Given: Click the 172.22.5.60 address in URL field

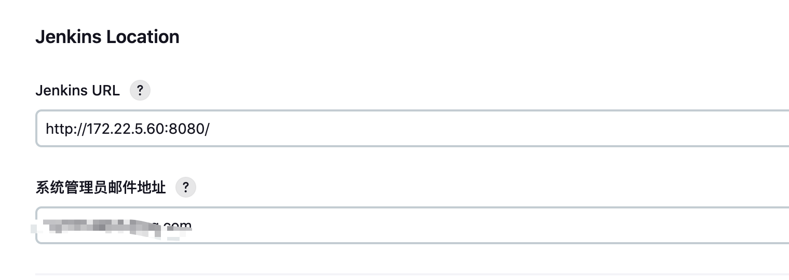Looking at the screenshot, I should pyautogui.click(x=125, y=129).
